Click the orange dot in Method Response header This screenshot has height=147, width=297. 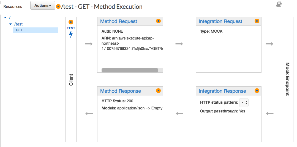158,91
